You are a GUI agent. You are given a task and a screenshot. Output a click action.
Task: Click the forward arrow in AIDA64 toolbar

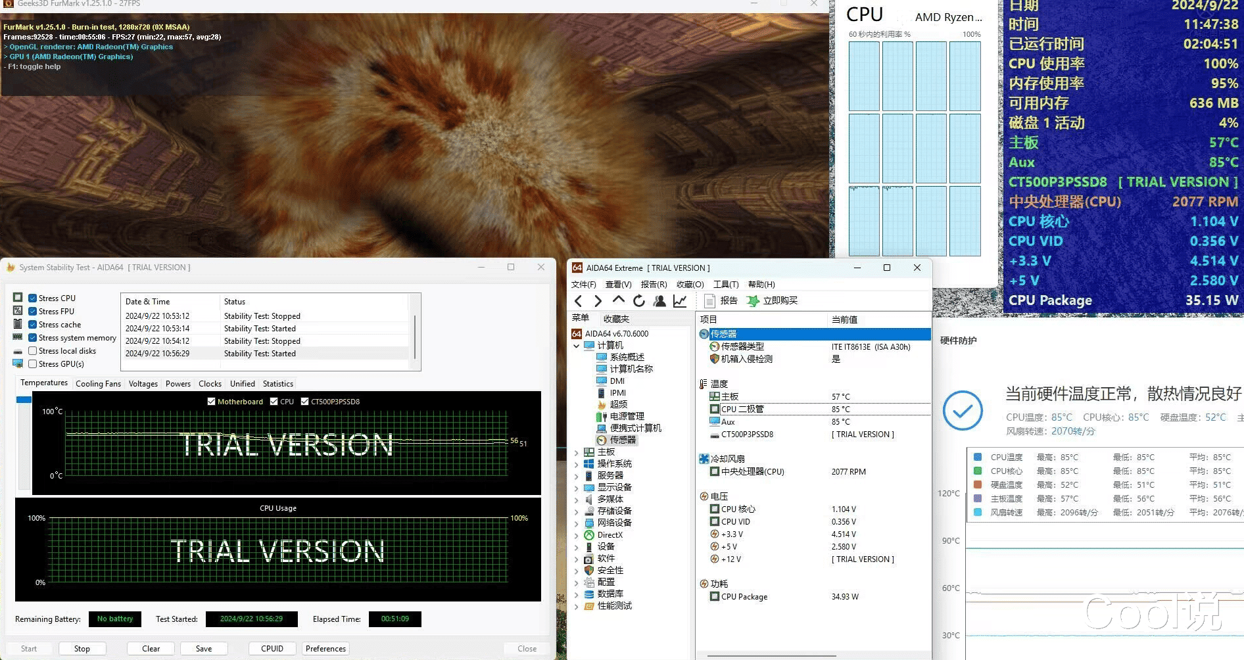tap(598, 301)
